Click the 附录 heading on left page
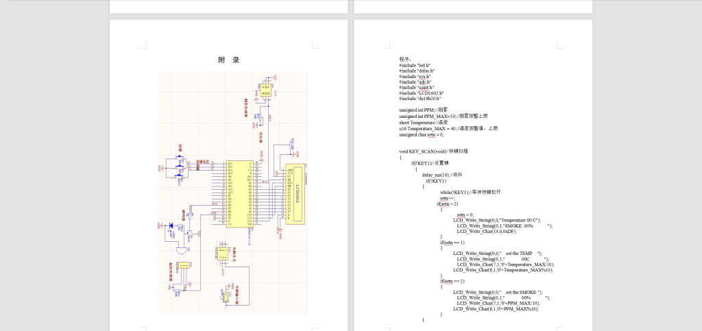702x331 pixels. click(x=228, y=60)
